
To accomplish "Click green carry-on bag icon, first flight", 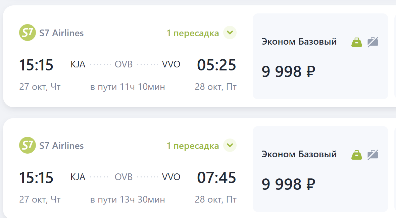I will coord(357,42).
